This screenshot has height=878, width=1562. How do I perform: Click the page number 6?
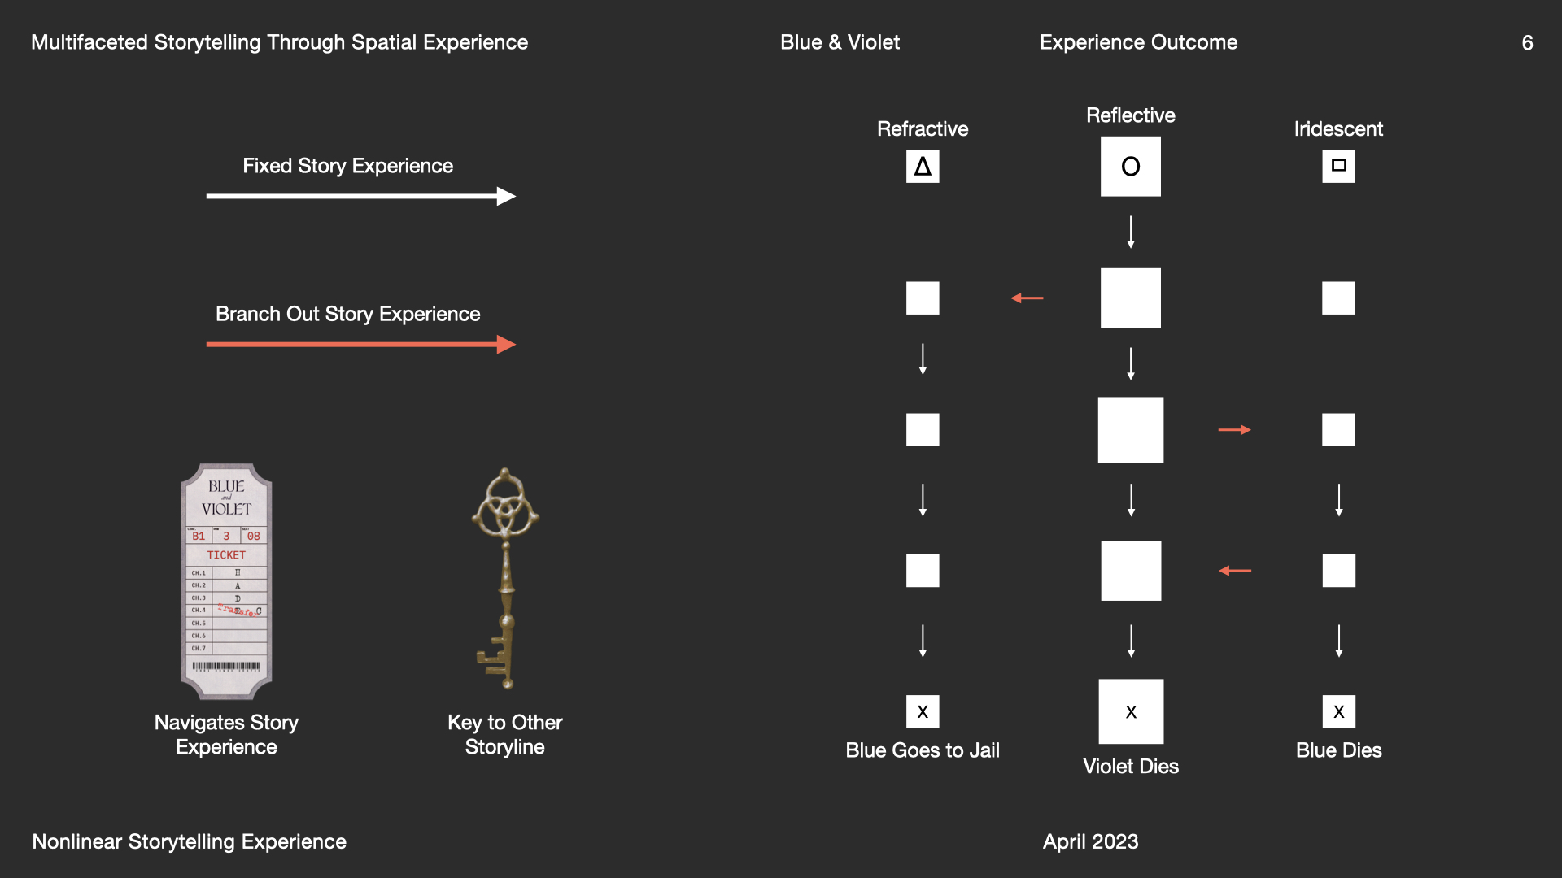pyautogui.click(x=1527, y=43)
